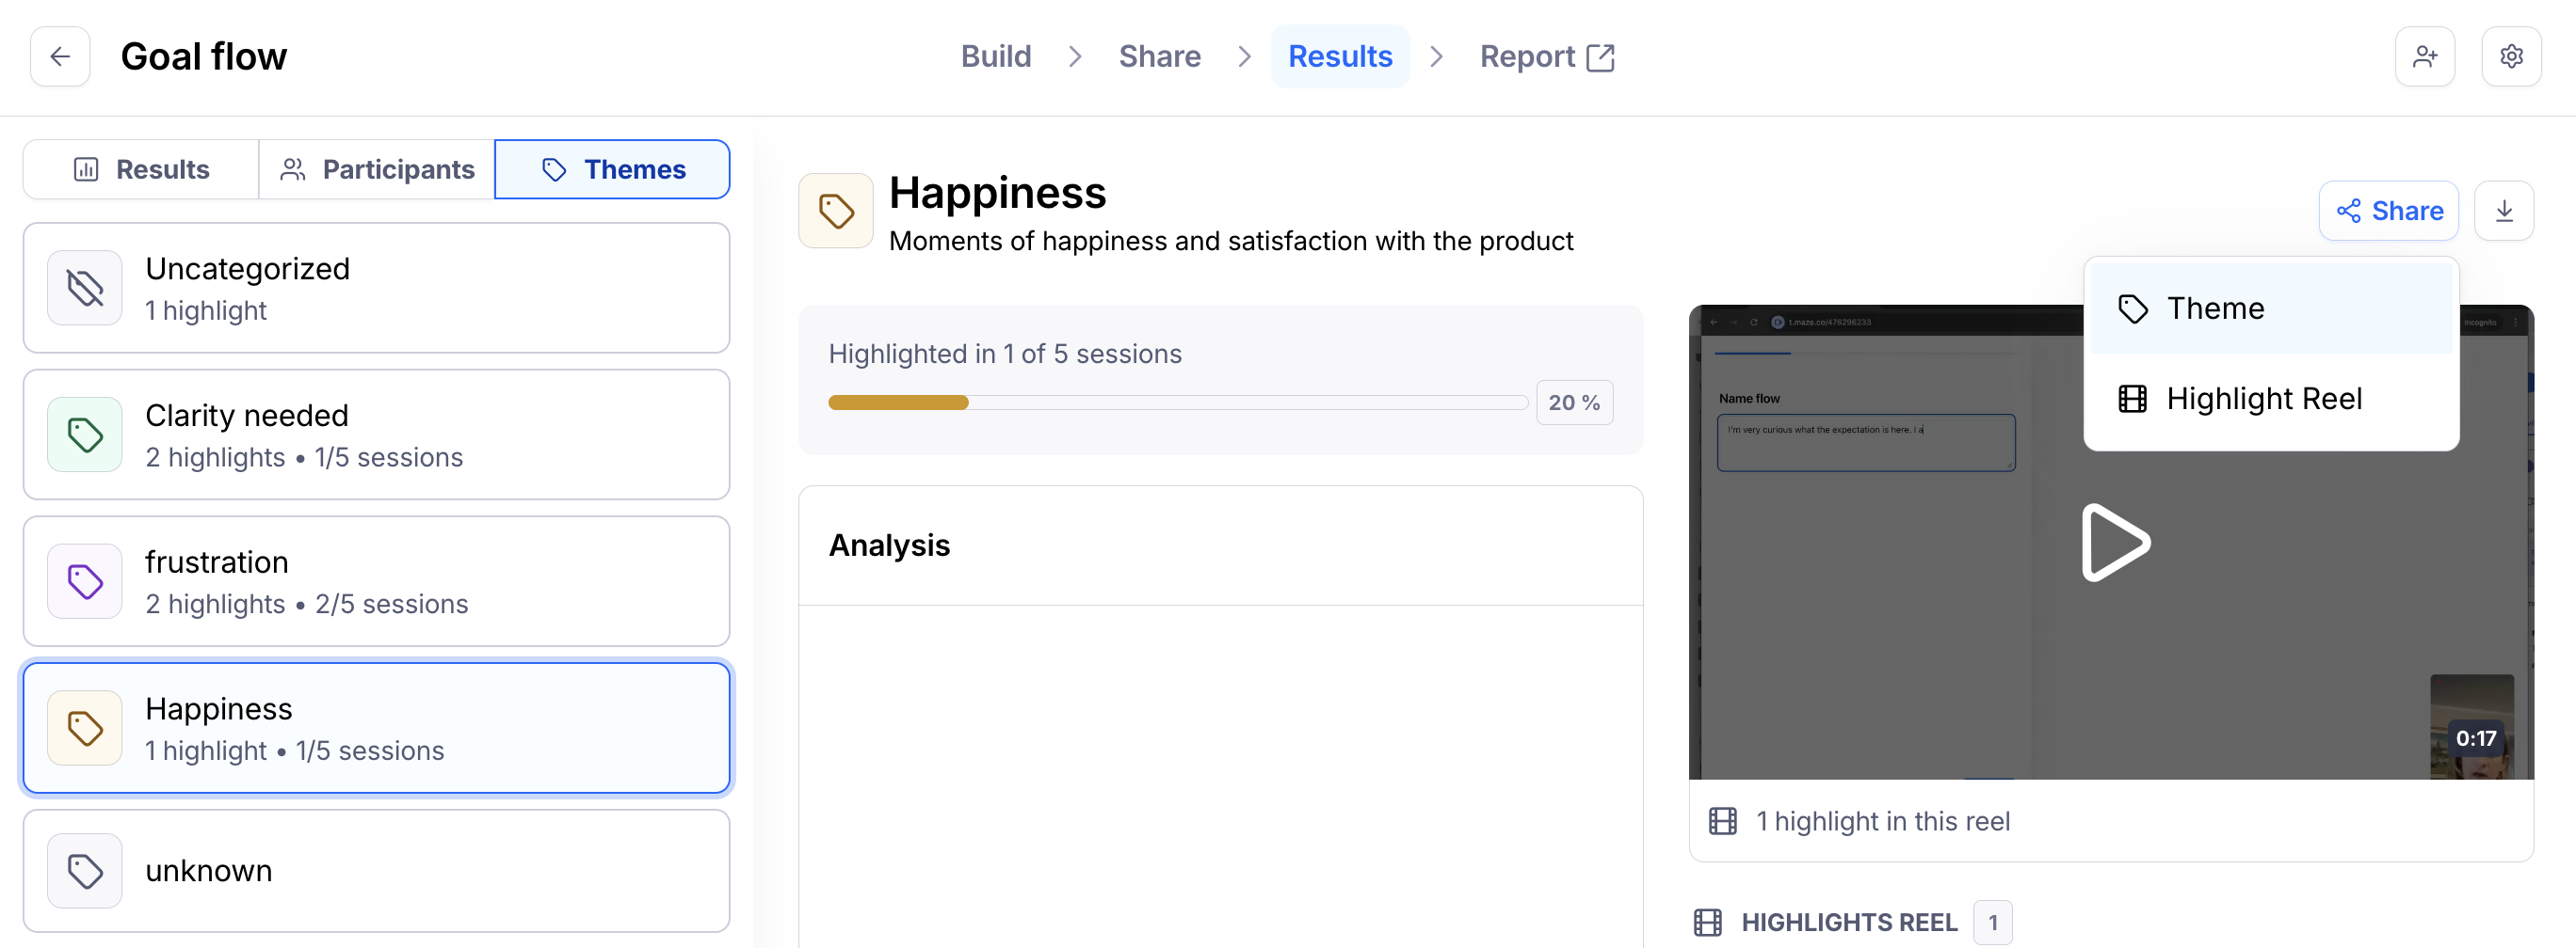Click the purple frustration tag icon

coord(85,581)
